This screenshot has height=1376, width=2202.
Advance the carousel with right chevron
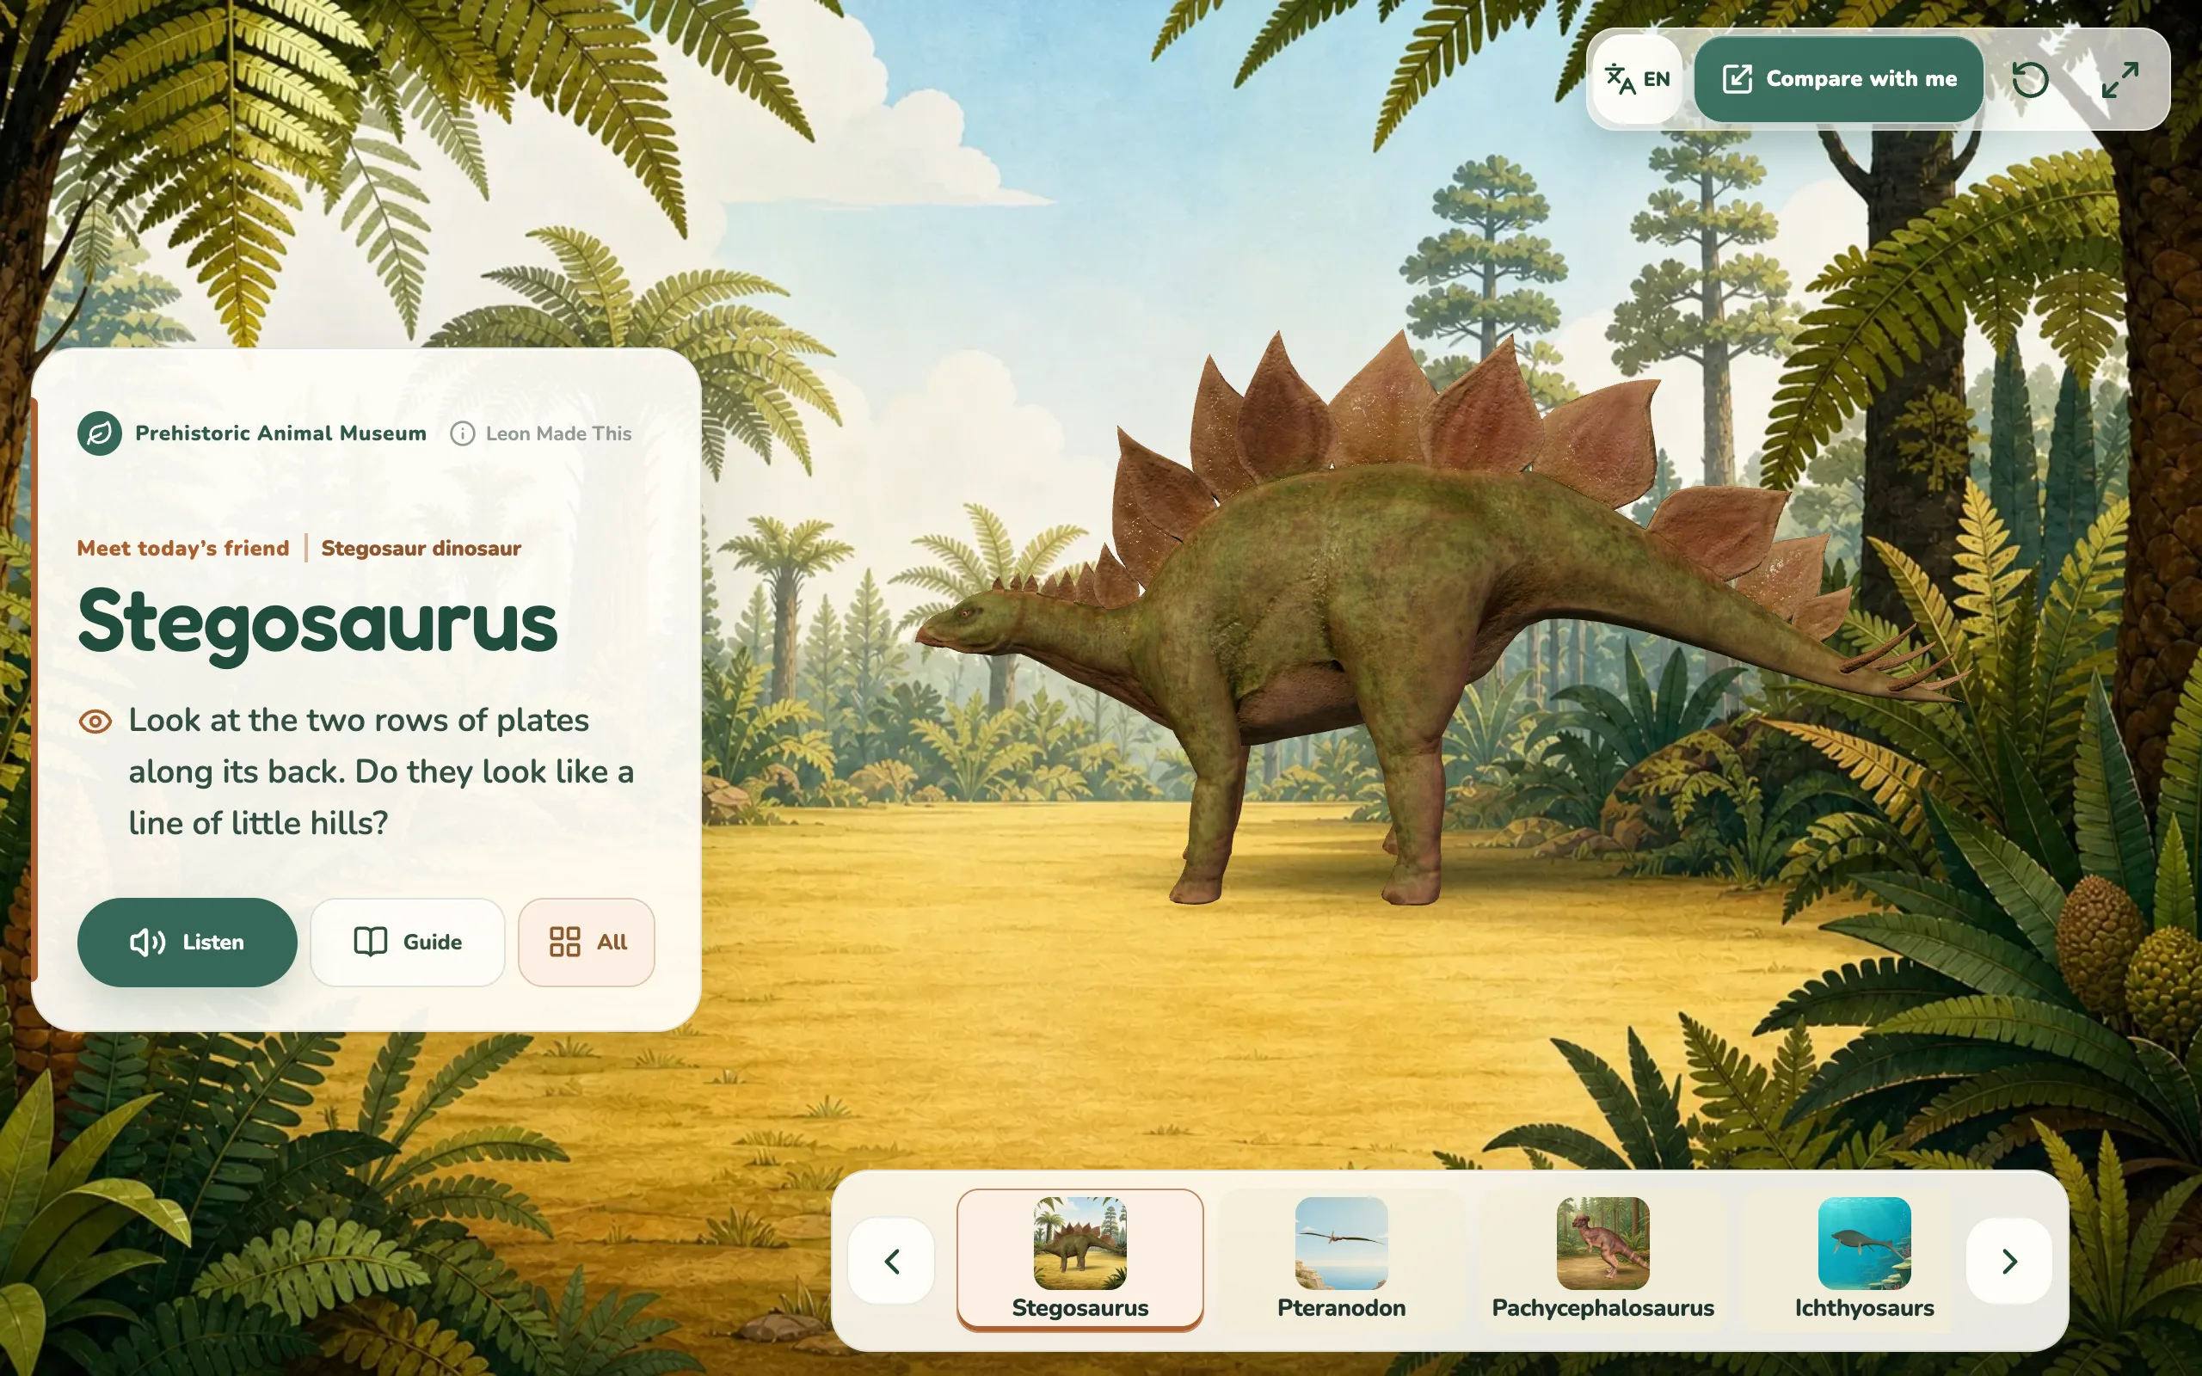click(2009, 1262)
